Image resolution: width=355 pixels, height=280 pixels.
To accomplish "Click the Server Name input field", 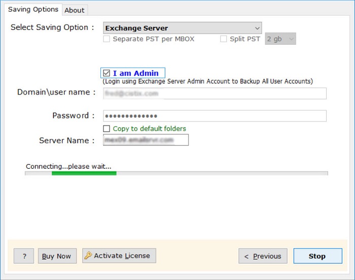I will tap(146, 140).
